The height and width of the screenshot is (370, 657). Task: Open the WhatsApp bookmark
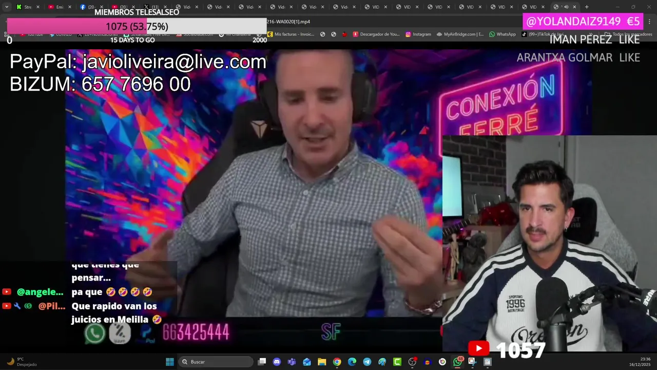[503, 34]
